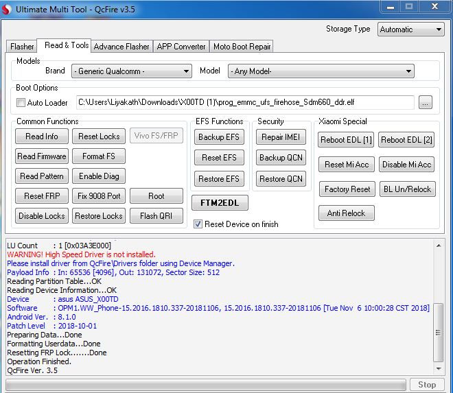Click Reset EFS button
Viewport: 453px width, 393px height.
(219, 157)
